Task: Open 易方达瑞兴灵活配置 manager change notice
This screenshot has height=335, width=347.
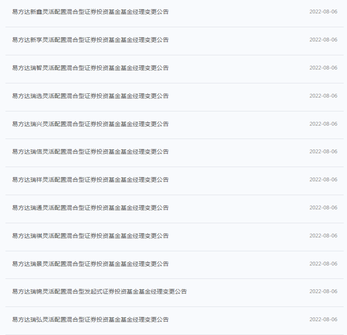Action: [90, 124]
